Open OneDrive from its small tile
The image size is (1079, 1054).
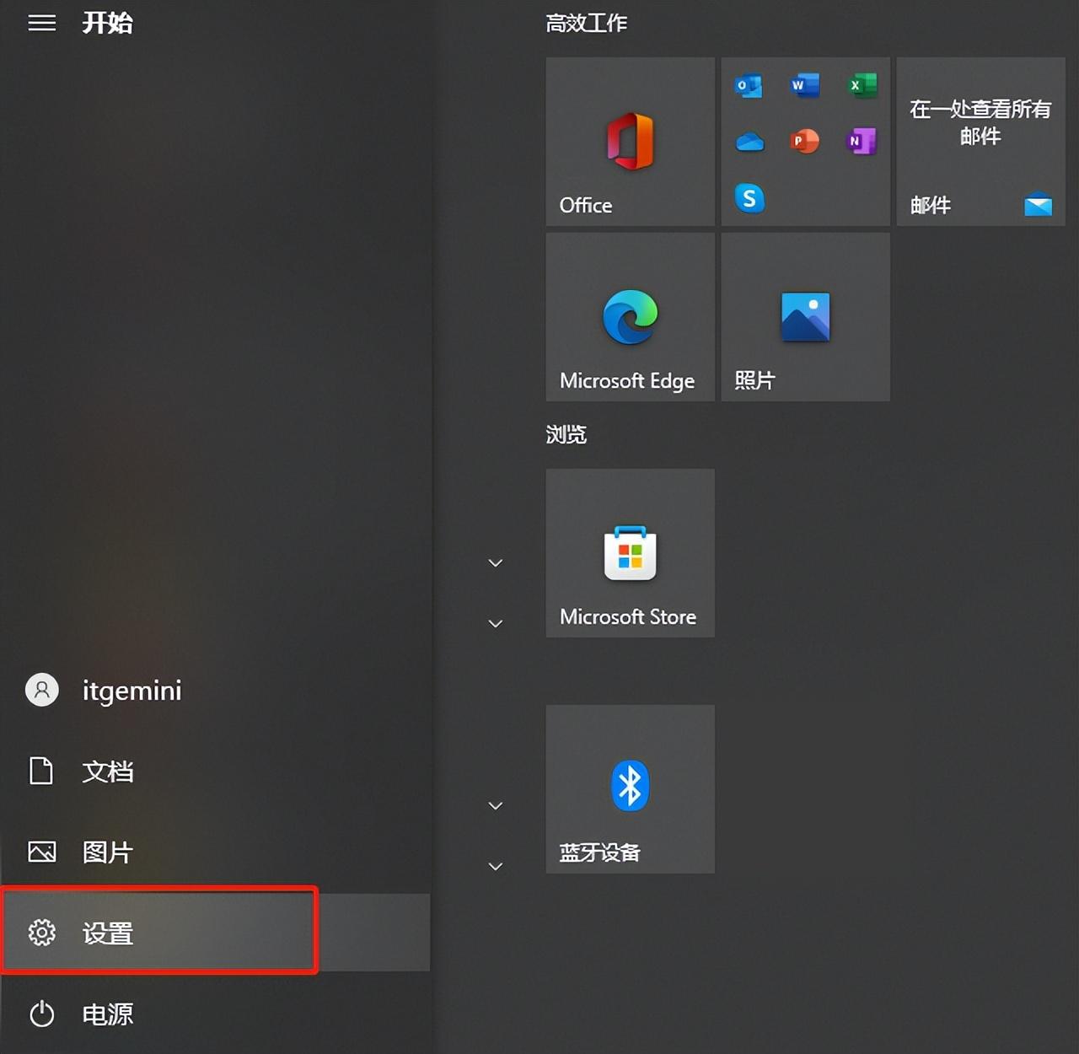pos(749,142)
